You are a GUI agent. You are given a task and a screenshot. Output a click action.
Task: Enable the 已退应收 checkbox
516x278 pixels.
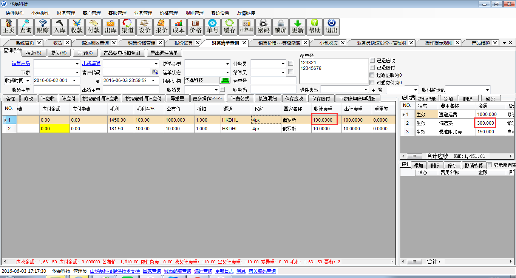point(372,60)
